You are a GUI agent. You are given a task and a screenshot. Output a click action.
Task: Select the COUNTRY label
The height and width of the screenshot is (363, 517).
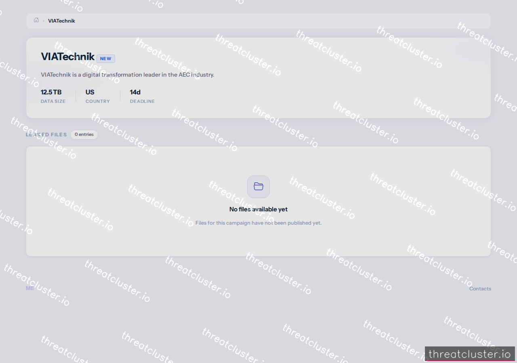[98, 101]
